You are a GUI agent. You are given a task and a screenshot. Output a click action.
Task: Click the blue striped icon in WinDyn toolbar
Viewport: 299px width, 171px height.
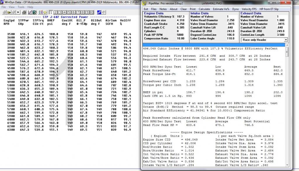coord(99,12)
